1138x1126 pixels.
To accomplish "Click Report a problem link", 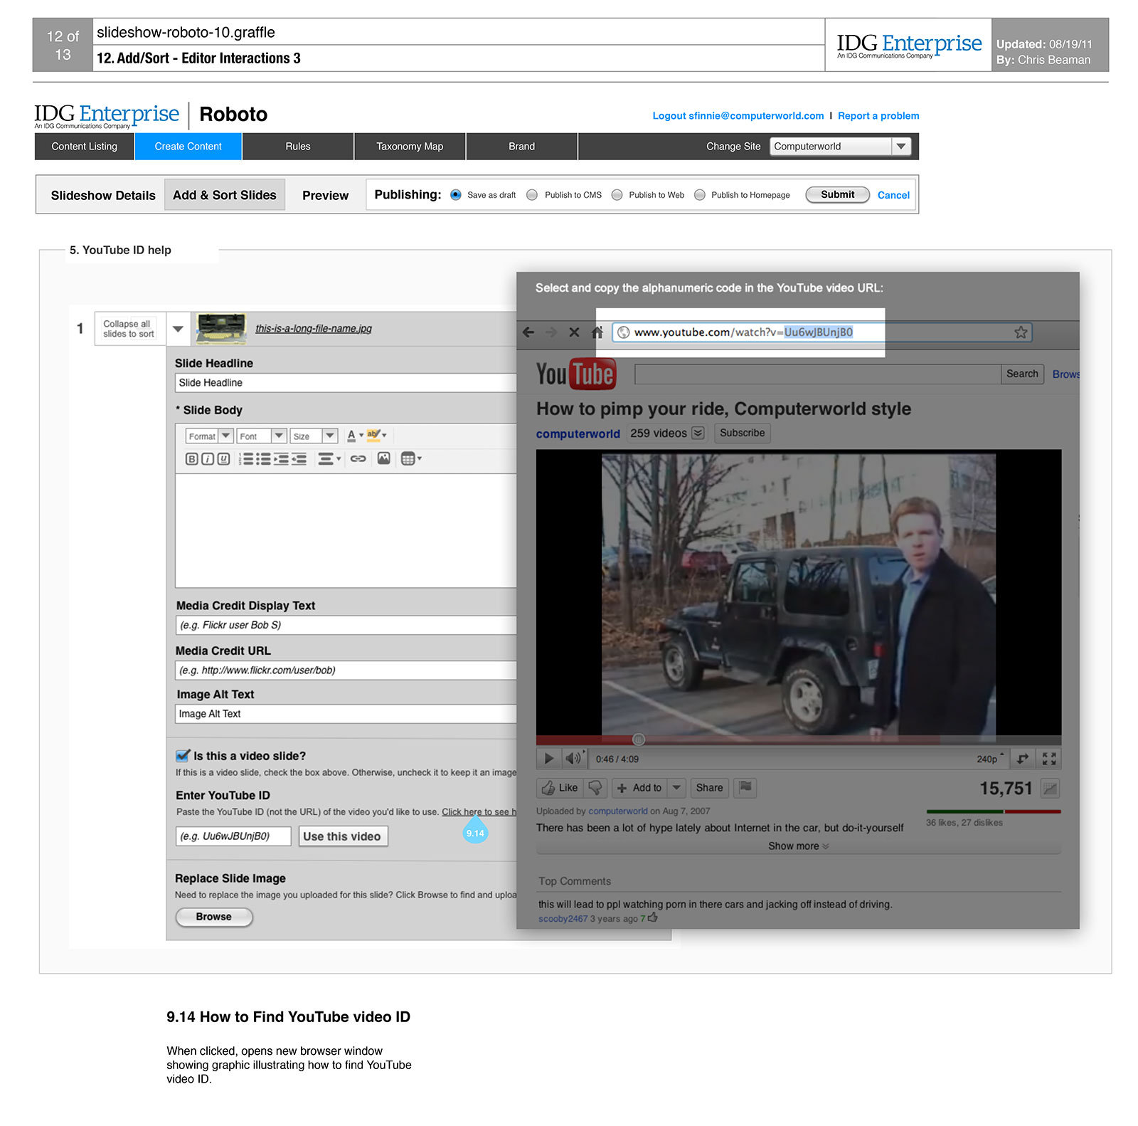I will [x=878, y=115].
